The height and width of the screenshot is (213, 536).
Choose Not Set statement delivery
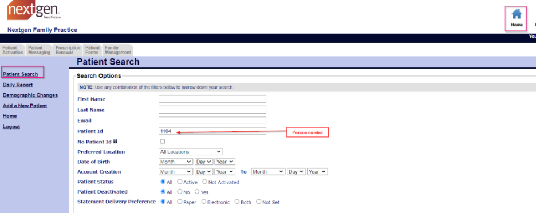[258, 202]
